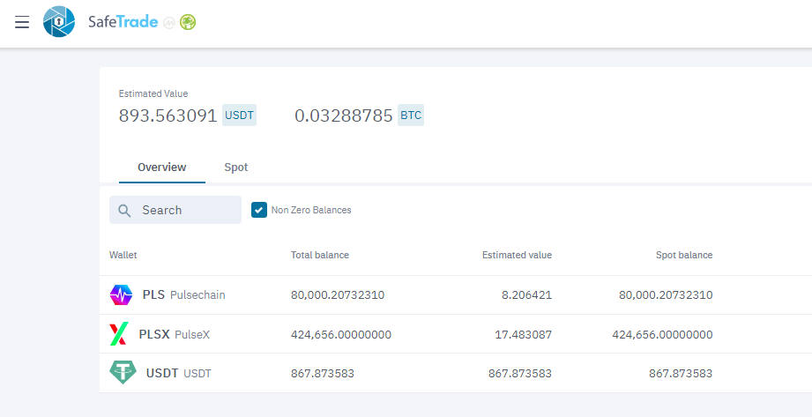
Task: Uncheck the Non Zero Balances checkbox
Action: 259,210
